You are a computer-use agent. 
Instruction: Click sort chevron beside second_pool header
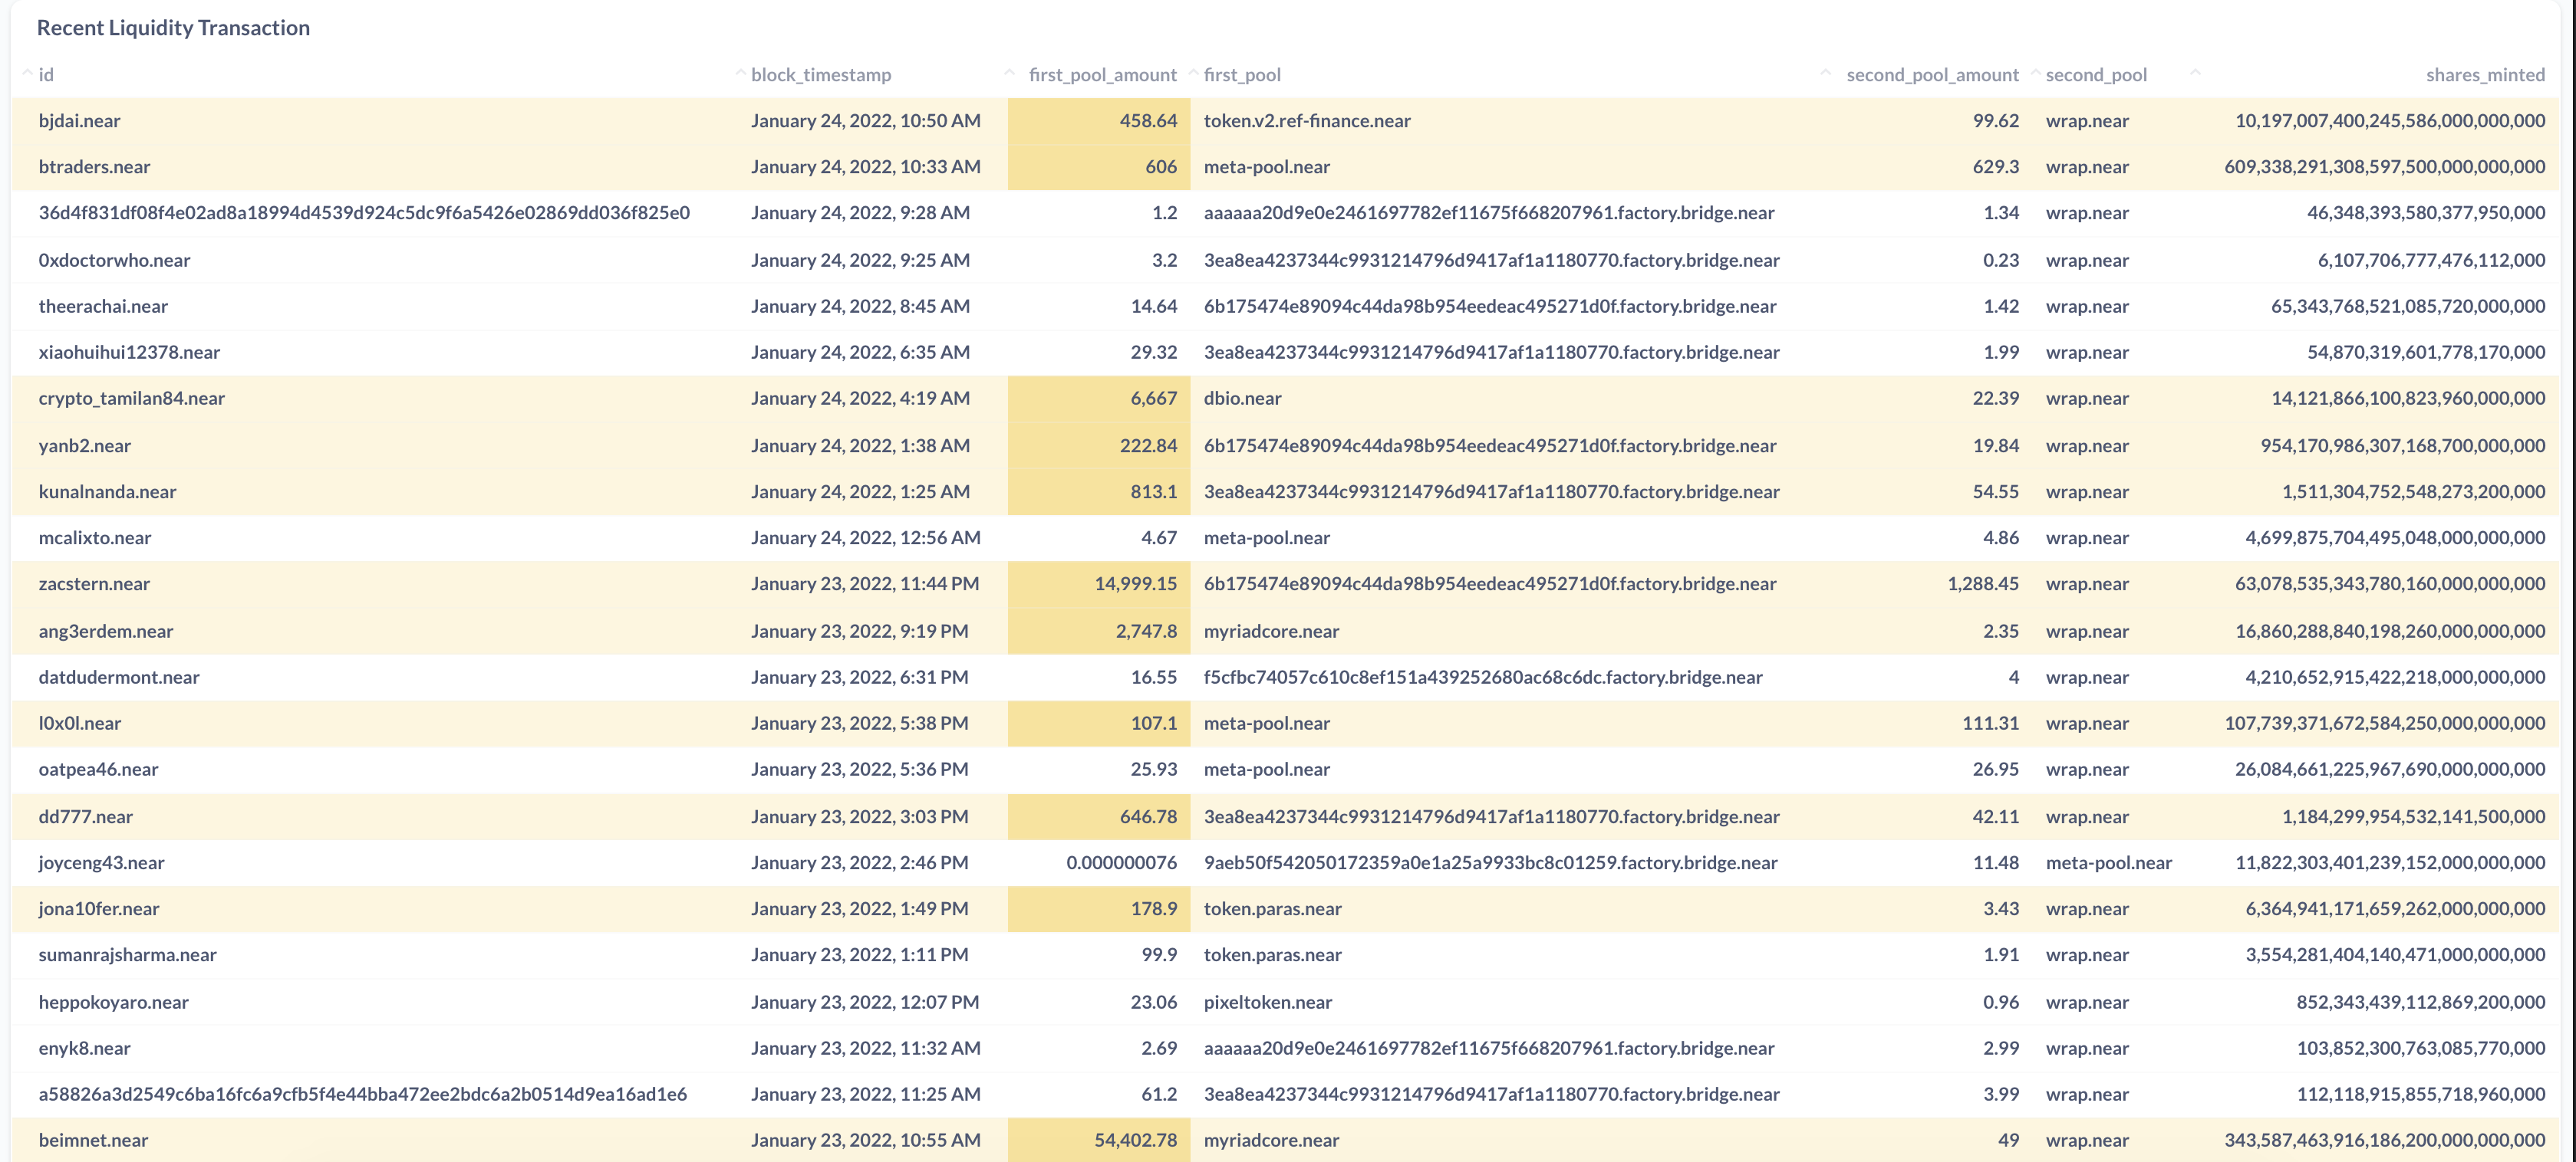[2035, 74]
